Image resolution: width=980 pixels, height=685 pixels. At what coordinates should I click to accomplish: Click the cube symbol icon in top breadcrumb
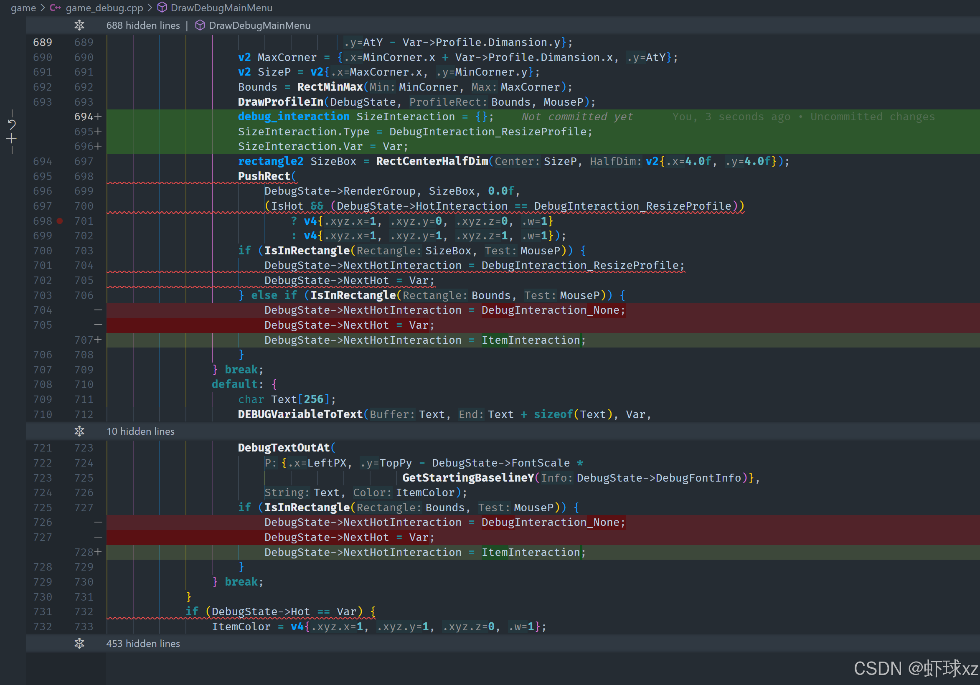pyautogui.click(x=162, y=8)
